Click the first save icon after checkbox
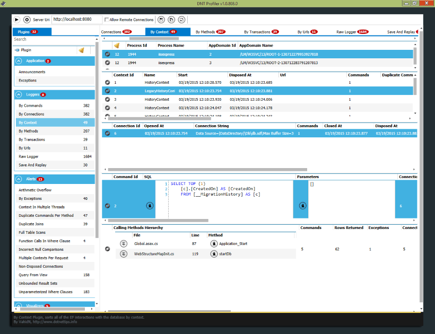Screen dimensions: 435x334 pos(161,20)
